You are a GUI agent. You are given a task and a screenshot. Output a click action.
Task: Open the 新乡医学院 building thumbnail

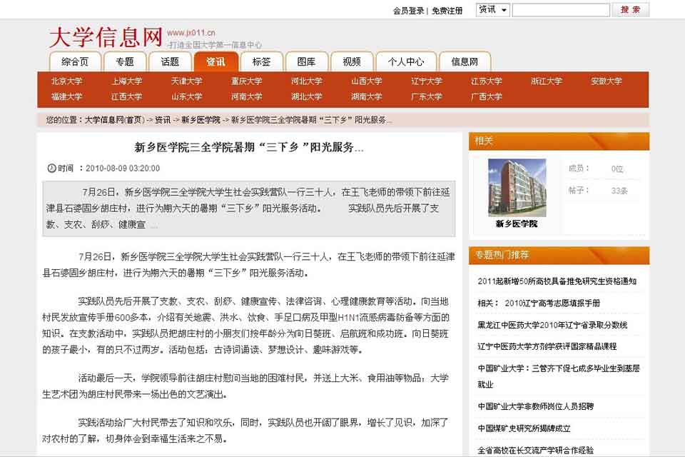pos(517,187)
